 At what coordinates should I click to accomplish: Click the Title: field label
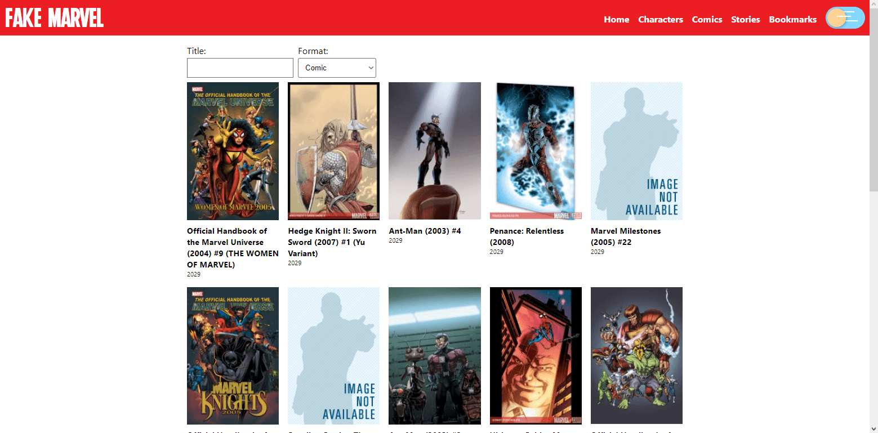point(197,51)
